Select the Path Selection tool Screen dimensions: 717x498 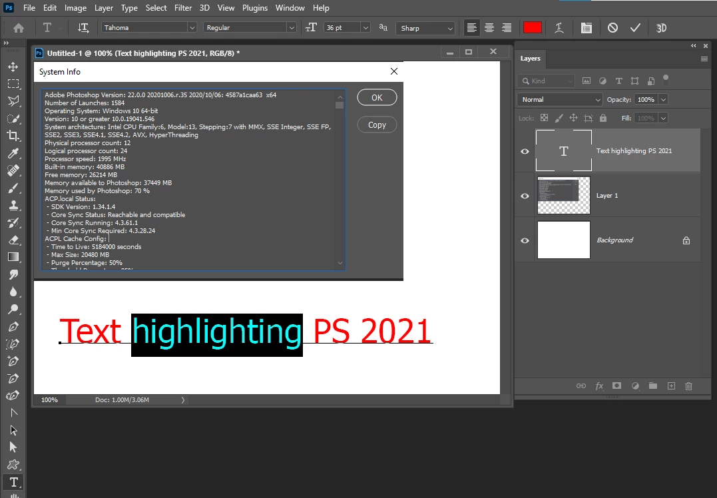pos(13,430)
